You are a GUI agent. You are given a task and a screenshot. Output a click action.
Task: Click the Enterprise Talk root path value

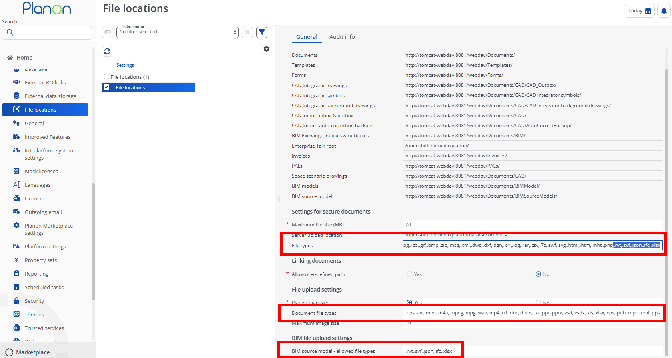click(x=437, y=146)
